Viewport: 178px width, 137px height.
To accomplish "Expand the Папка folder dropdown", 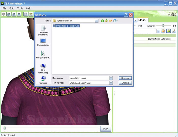I will (x=97, y=21).
